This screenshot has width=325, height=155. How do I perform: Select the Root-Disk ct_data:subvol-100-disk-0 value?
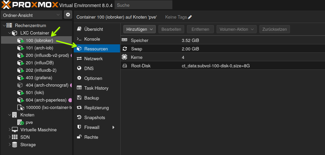coord(216,66)
